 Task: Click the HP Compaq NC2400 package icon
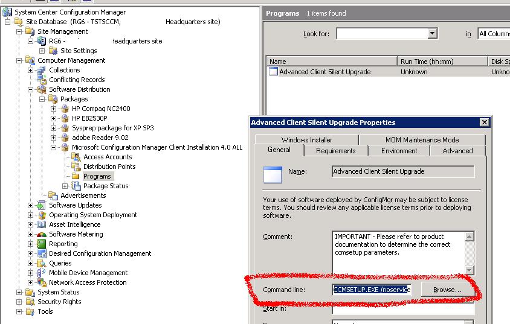(65, 109)
